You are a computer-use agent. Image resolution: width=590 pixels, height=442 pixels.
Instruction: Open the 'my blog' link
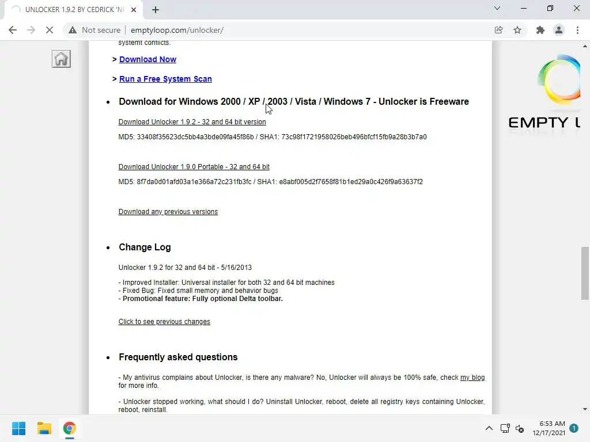click(x=472, y=378)
